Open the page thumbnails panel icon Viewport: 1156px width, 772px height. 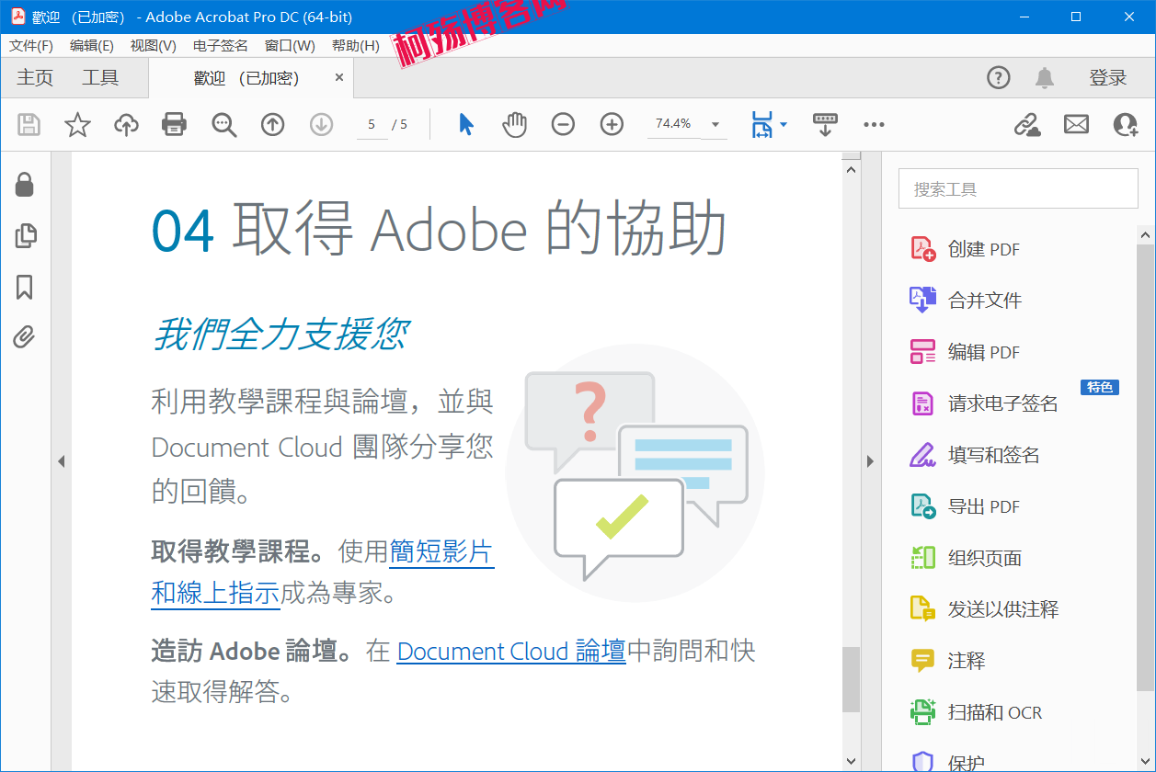click(25, 236)
